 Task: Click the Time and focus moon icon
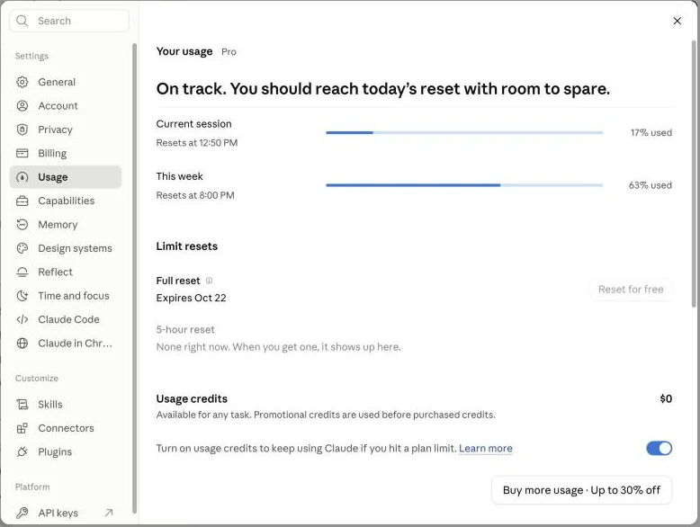click(x=22, y=295)
